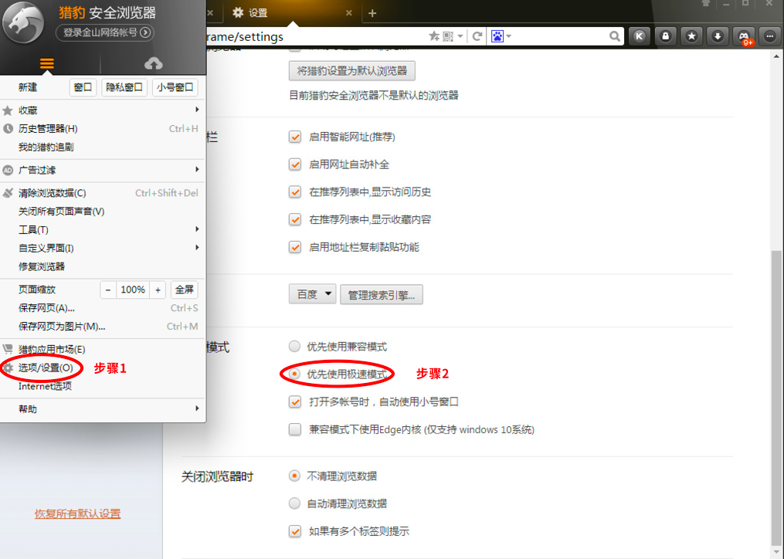Click the settings page vertical scrollbar thumb

[x=776, y=399]
